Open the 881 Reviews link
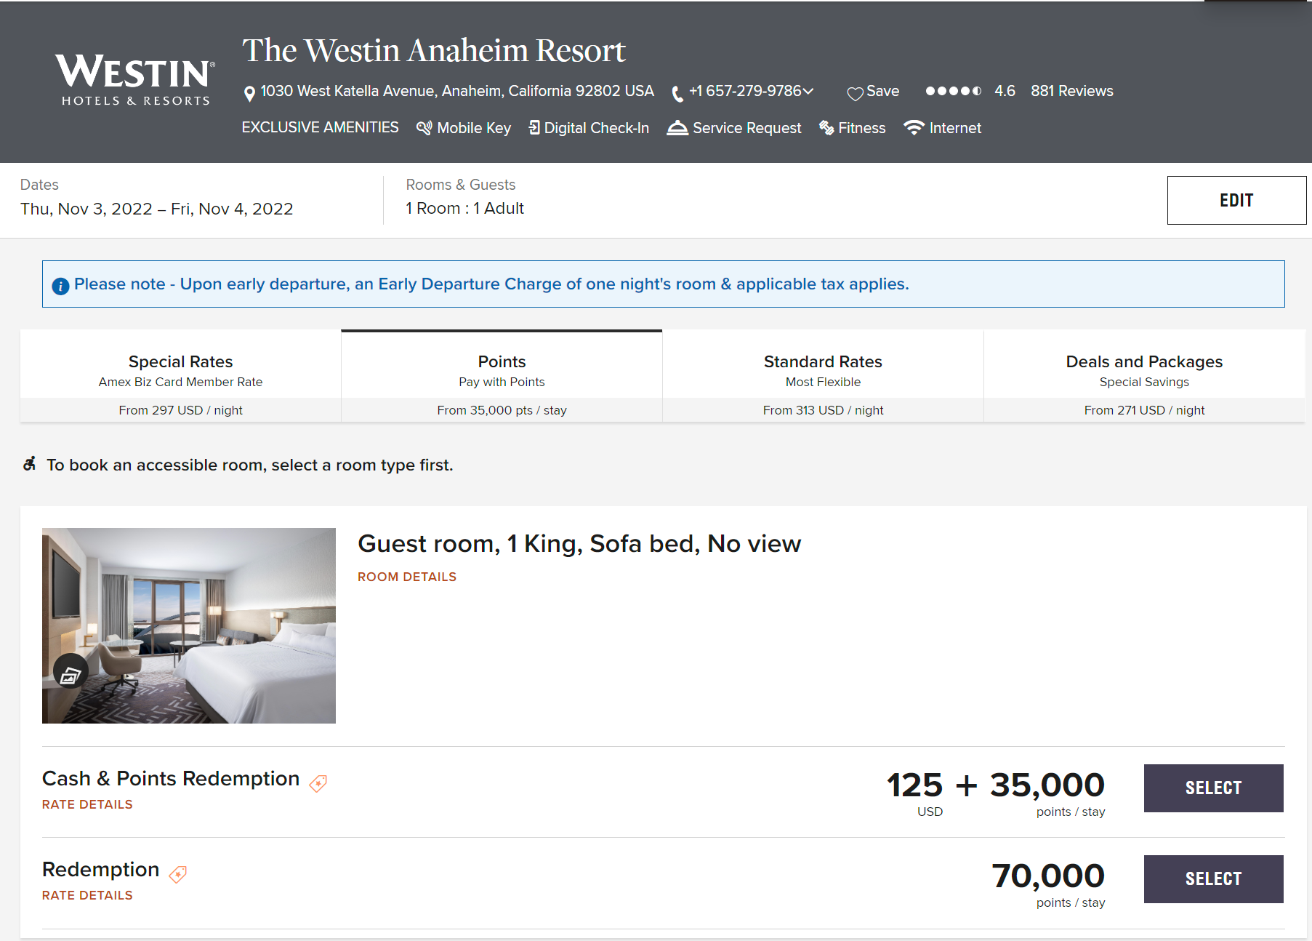 pyautogui.click(x=1071, y=91)
